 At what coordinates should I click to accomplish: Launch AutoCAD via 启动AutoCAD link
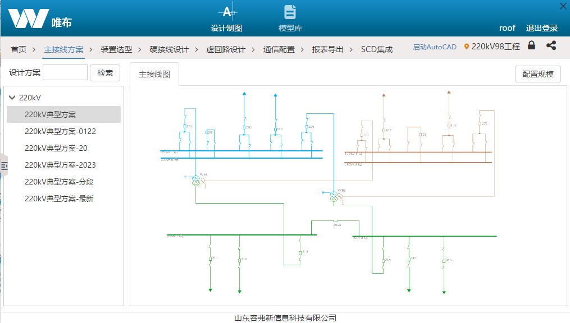pos(435,47)
